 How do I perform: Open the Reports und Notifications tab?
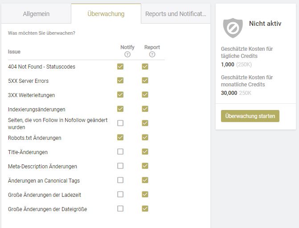click(176, 14)
